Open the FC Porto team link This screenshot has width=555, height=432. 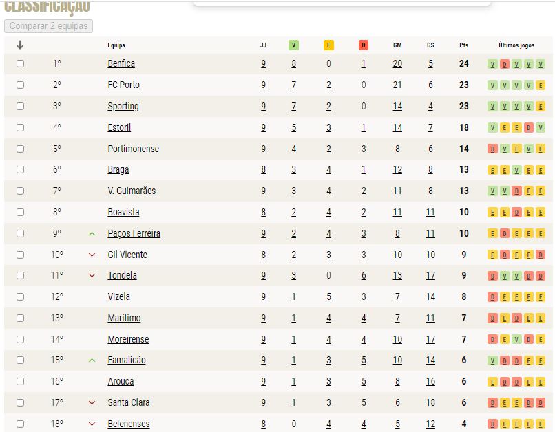[123, 85]
